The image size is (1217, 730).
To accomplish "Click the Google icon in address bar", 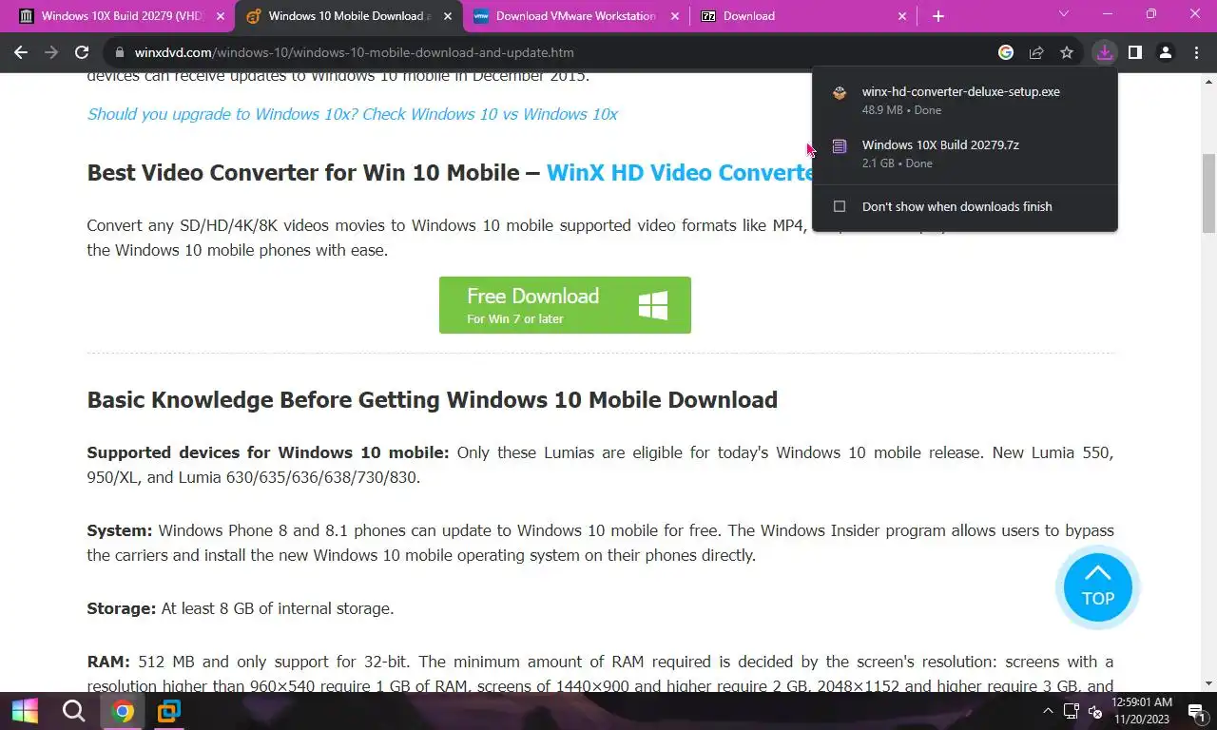I will tap(1006, 52).
